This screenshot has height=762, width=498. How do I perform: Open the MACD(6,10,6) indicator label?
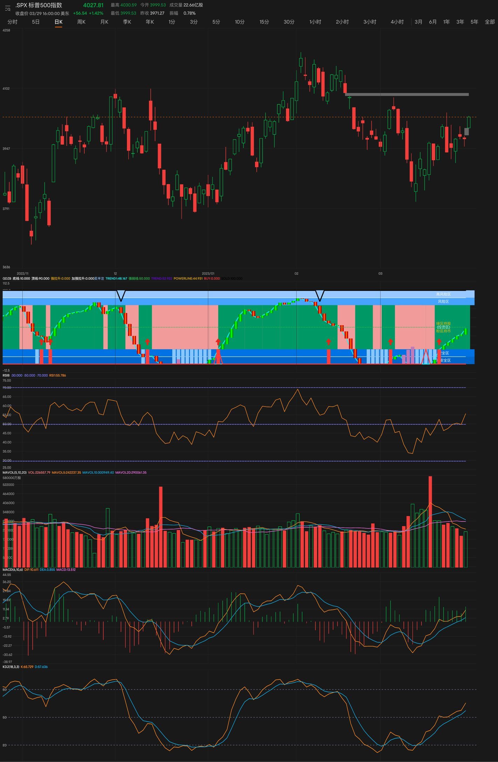(x=13, y=569)
